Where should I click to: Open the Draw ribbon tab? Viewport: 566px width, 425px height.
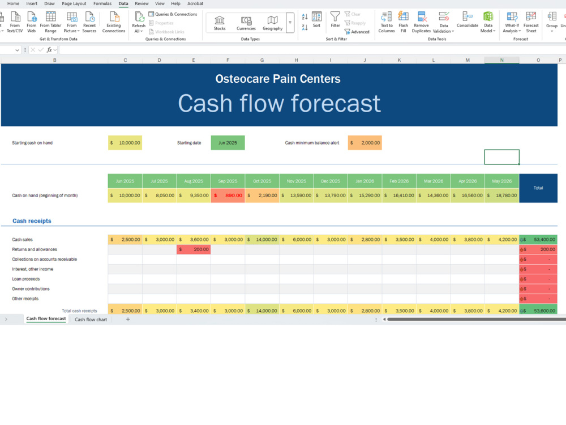point(49,3)
